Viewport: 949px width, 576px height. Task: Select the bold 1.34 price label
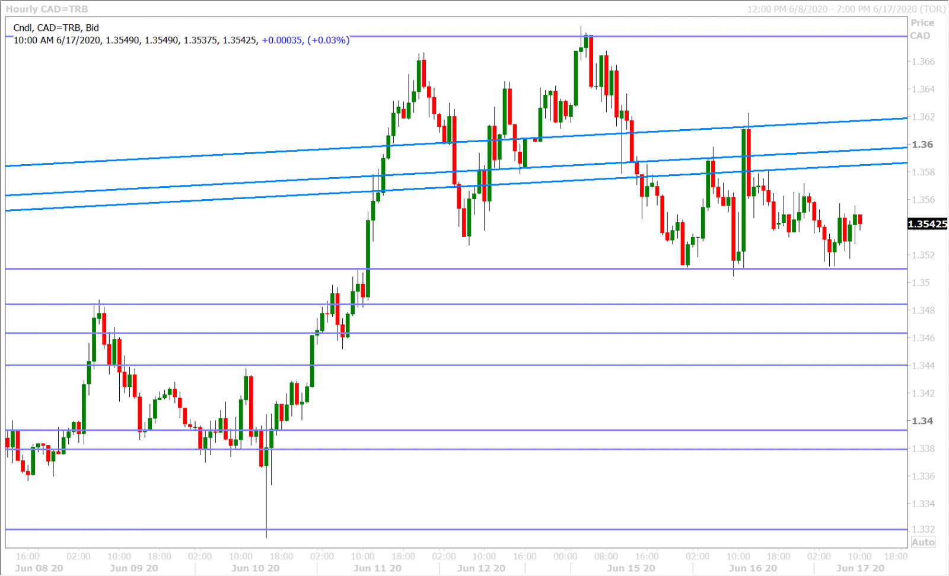(922, 421)
